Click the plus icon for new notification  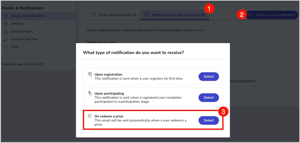[251, 15]
